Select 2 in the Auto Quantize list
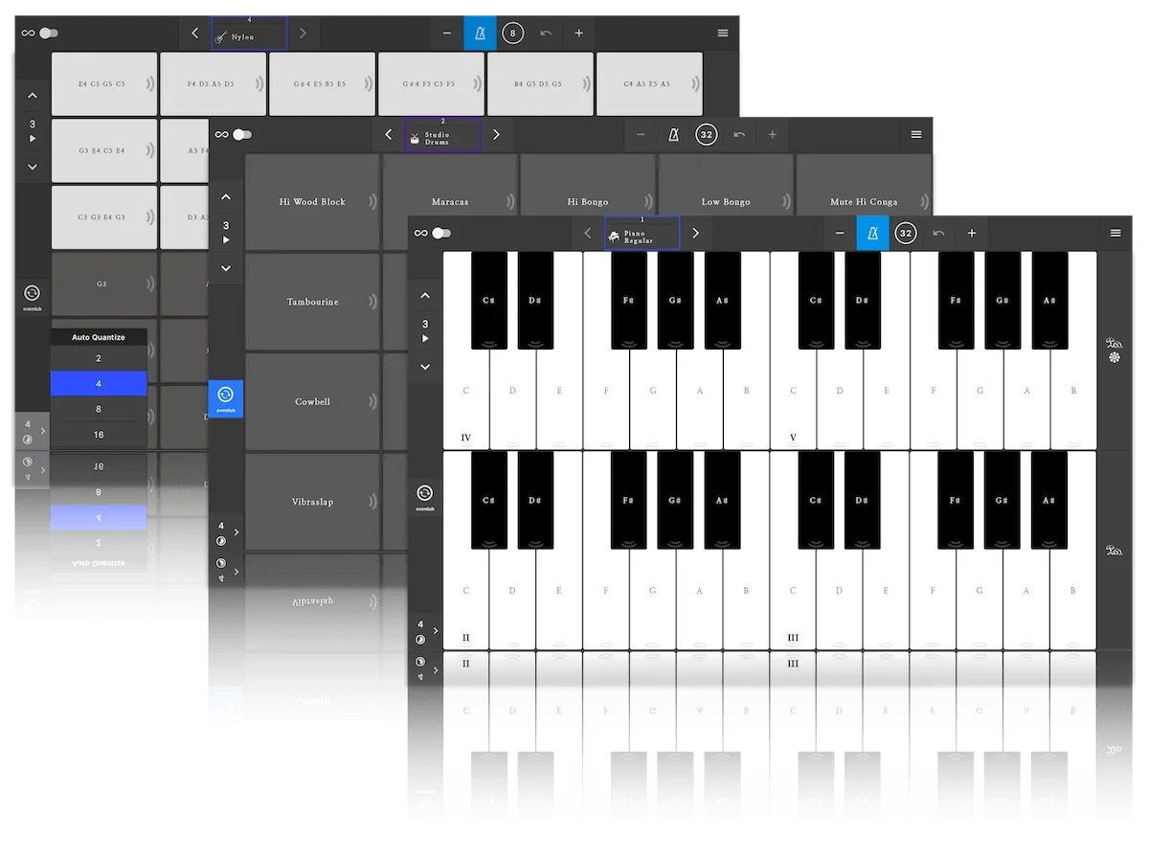The image size is (1149, 858). 99,358
